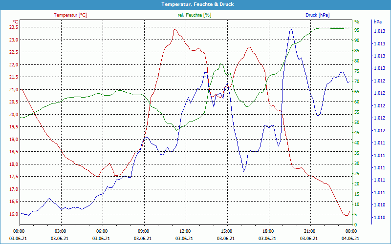Click the 20,5 temperature axis tick
This screenshot has height=244, width=391.
[14, 102]
